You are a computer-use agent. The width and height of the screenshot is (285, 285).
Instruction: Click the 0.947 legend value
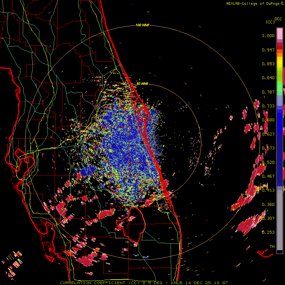pos(268,50)
